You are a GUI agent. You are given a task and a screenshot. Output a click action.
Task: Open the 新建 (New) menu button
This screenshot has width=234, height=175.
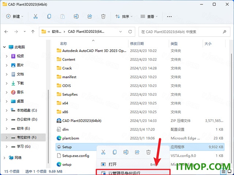[x=15, y=16]
